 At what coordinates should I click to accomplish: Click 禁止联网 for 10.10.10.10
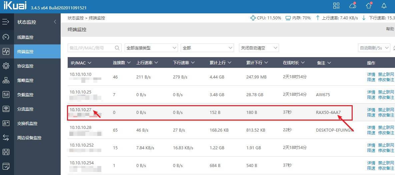[x=386, y=74]
